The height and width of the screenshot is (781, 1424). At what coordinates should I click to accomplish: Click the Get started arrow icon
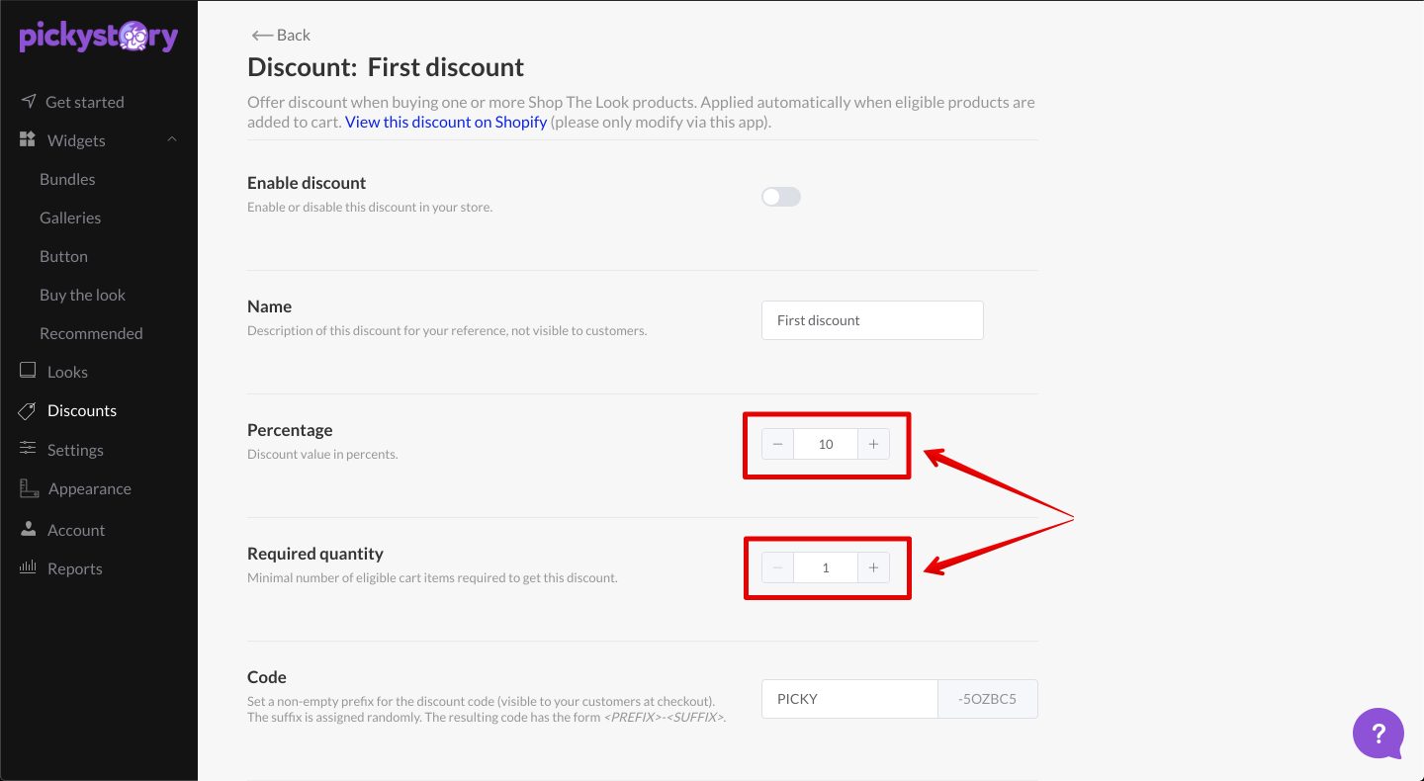28,101
